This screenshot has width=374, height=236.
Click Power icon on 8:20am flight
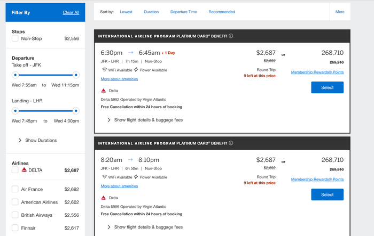(x=136, y=176)
